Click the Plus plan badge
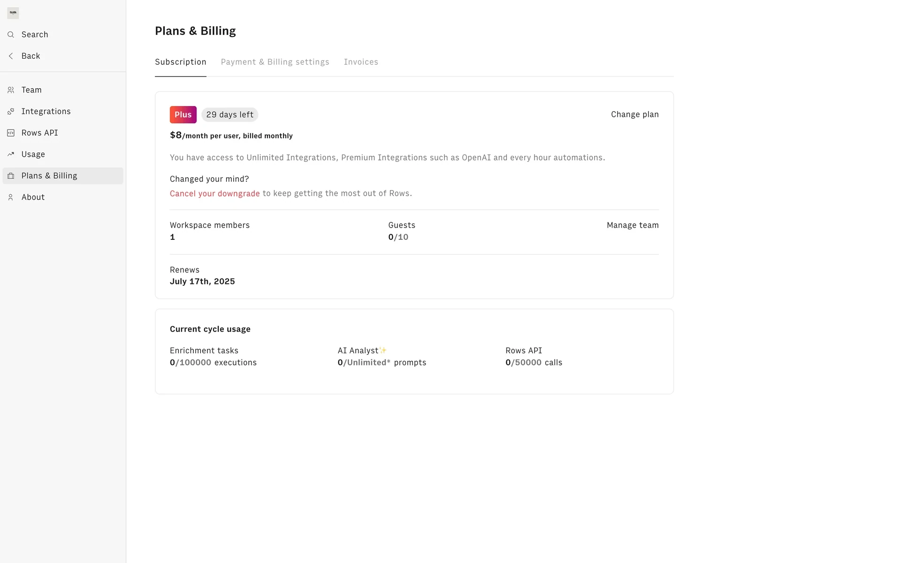This screenshot has width=901, height=563. point(183,114)
